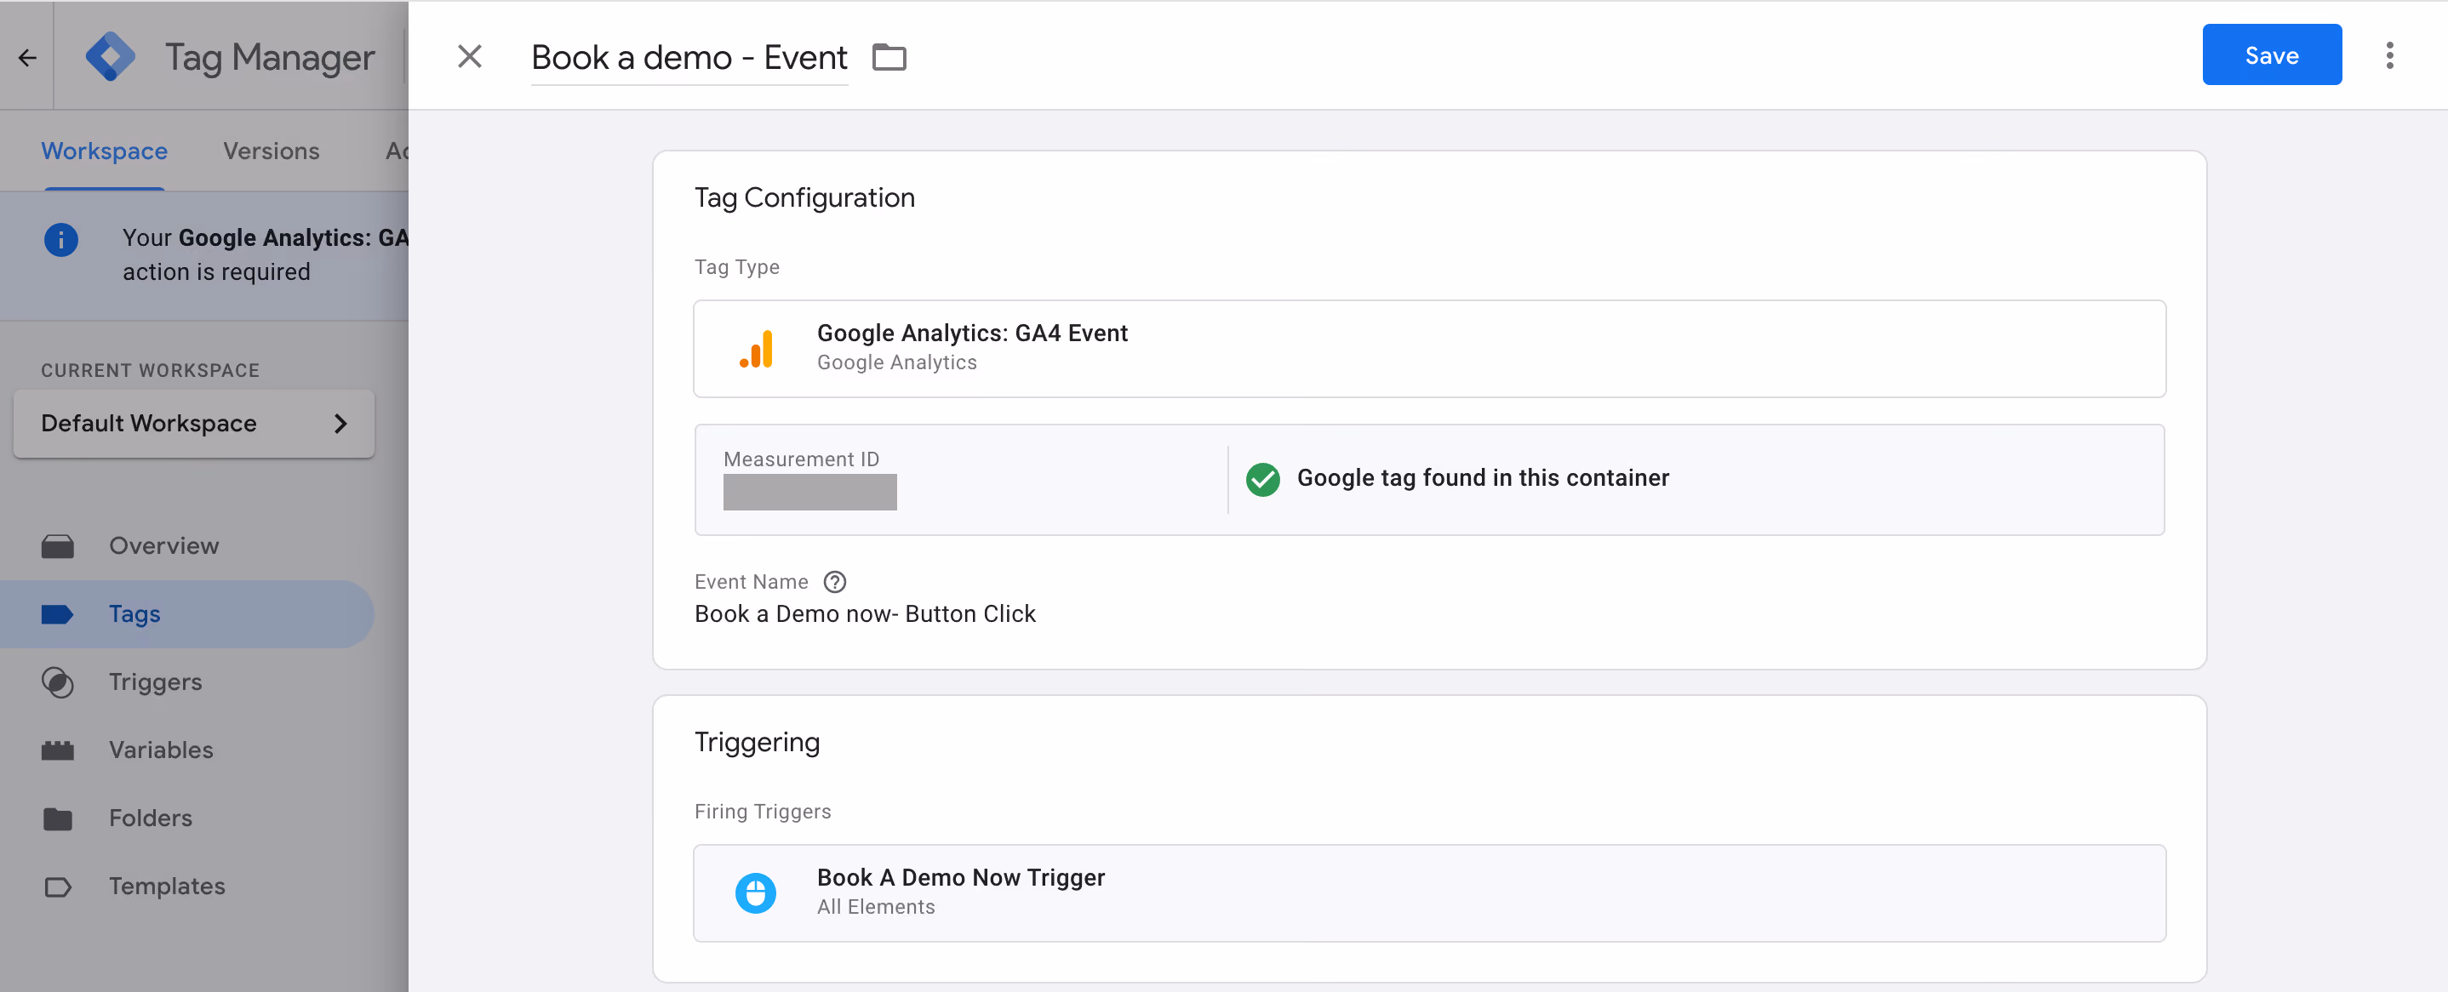Viewport: 2448px width, 992px height.
Task: Click the Tag Configuration heading
Action: point(804,197)
